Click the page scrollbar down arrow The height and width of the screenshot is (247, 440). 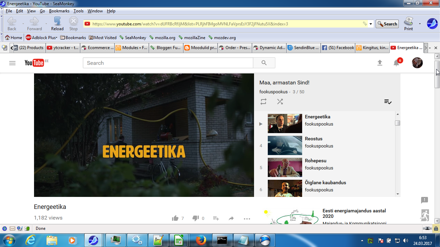437,221
